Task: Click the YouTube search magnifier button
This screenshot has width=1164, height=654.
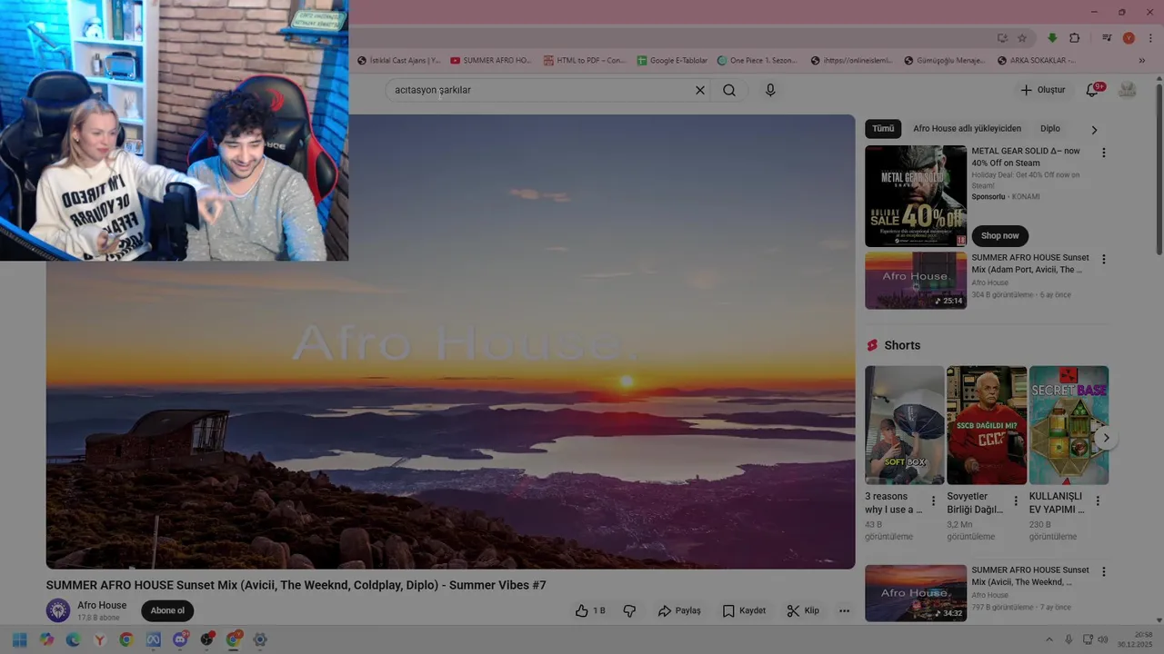Action: point(729,90)
